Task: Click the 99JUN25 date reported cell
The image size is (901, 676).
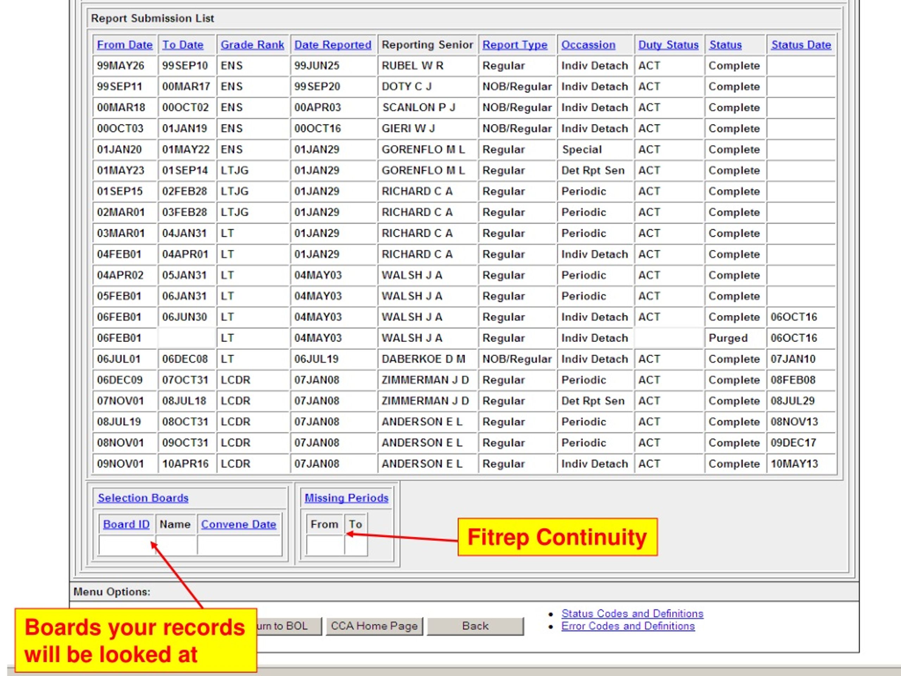Action: pyautogui.click(x=334, y=65)
